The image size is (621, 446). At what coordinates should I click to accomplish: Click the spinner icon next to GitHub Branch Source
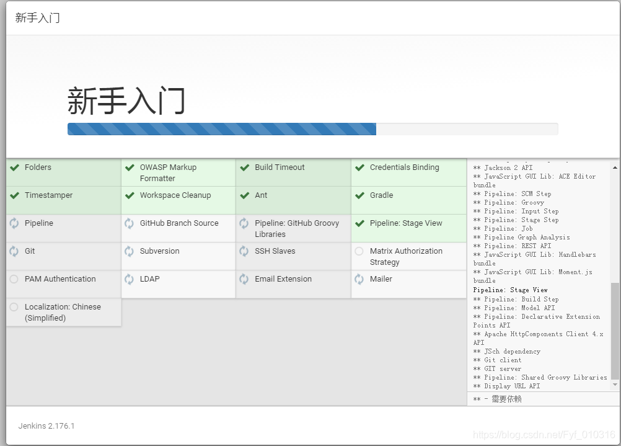pyautogui.click(x=129, y=223)
